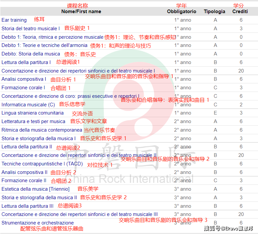Click Debito 1: Teoria, ritmica e percezione musicale
This screenshot has height=234, width=258.
tap(53, 37)
